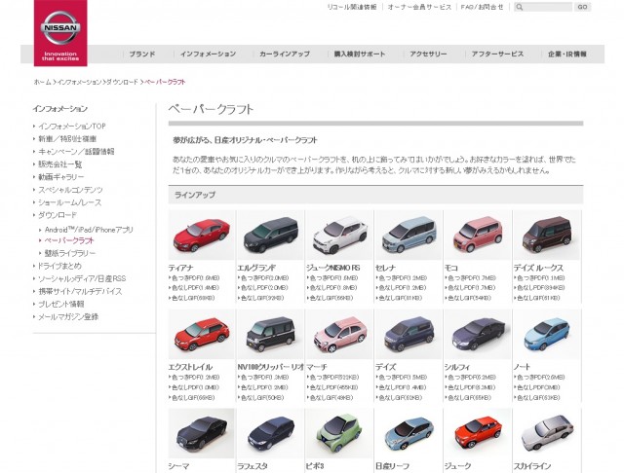624x473 pixels.
Task: Open Android/iPad/iPhoneアプリ sidebar item
Action: pos(89,230)
